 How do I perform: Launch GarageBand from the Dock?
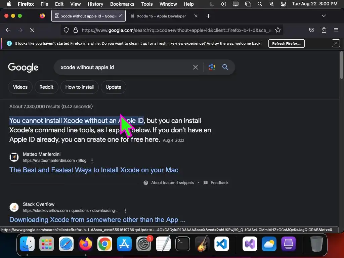point(202,244)
